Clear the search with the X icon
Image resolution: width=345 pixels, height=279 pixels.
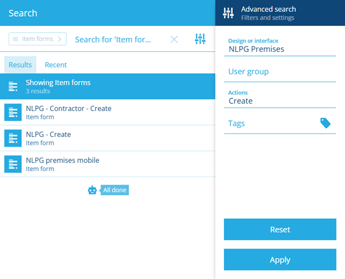tap(174, 39)
